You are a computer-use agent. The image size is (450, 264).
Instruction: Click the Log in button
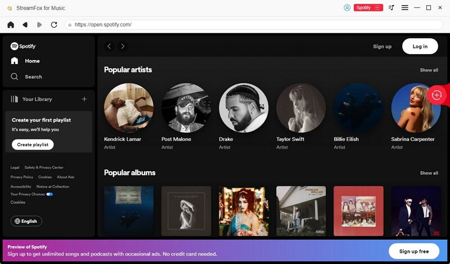coord(420,46)
